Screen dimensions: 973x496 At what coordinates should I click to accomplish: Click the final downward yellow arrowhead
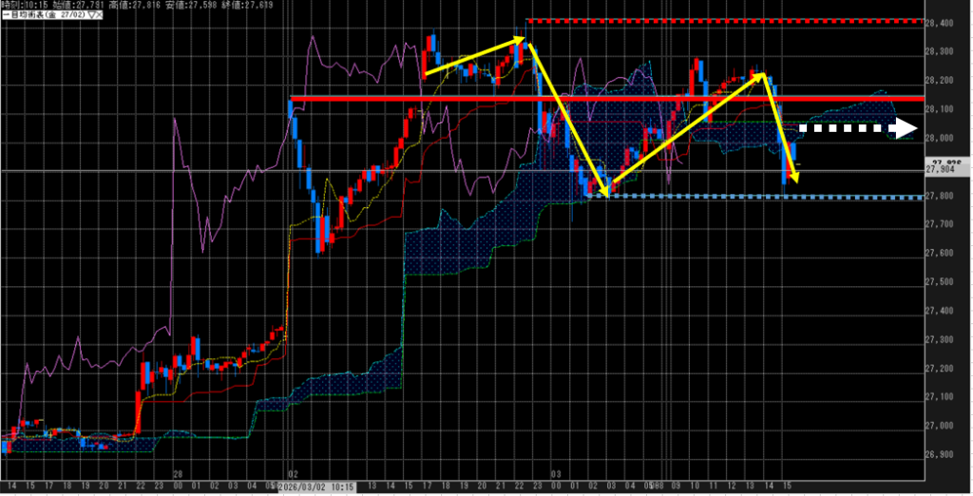pyautogui.click(x=793, y=175)
